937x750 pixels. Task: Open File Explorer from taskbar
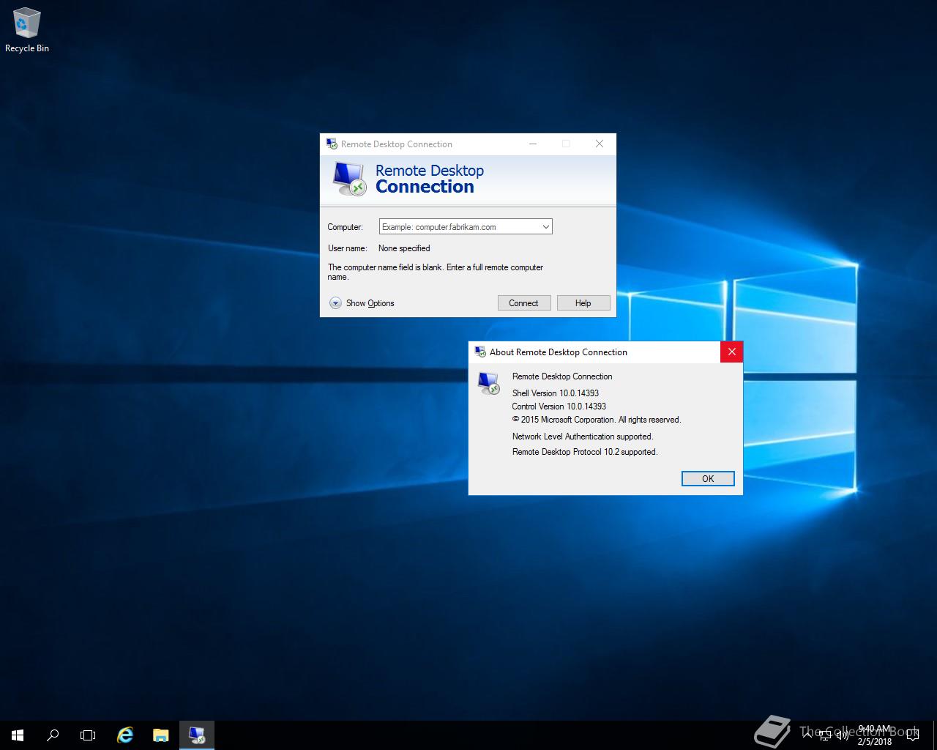click(x=160, y=735)
